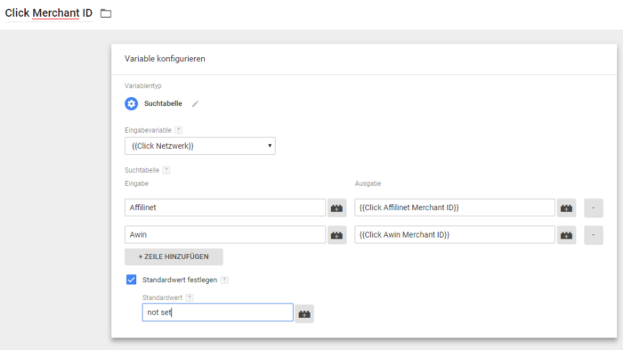Click the 'Eingabe' column label
The width and height of the screenshot is (623, 350).
[x=136, y=183]
